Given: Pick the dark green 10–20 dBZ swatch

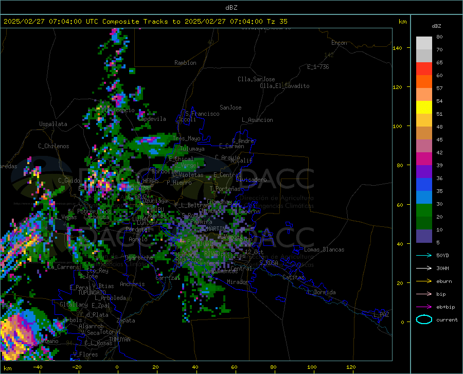Looking at the screenshot, I should click(424, 223).
